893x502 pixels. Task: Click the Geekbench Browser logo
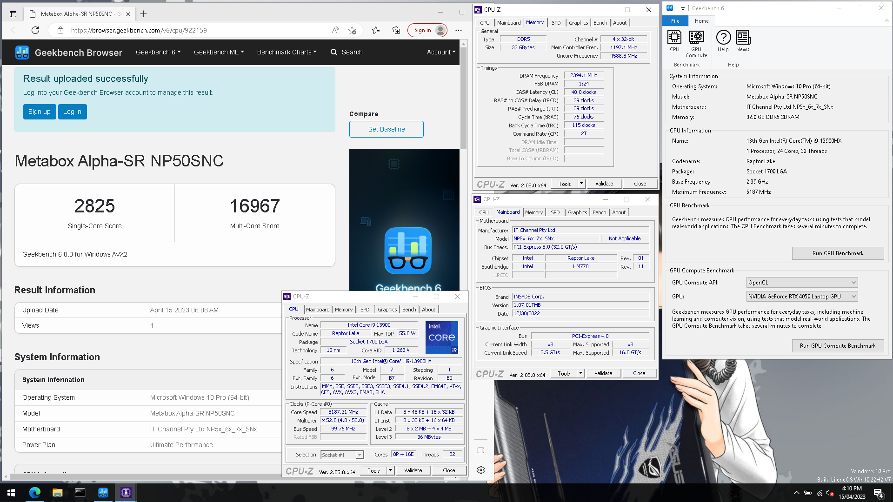point(68,53)
